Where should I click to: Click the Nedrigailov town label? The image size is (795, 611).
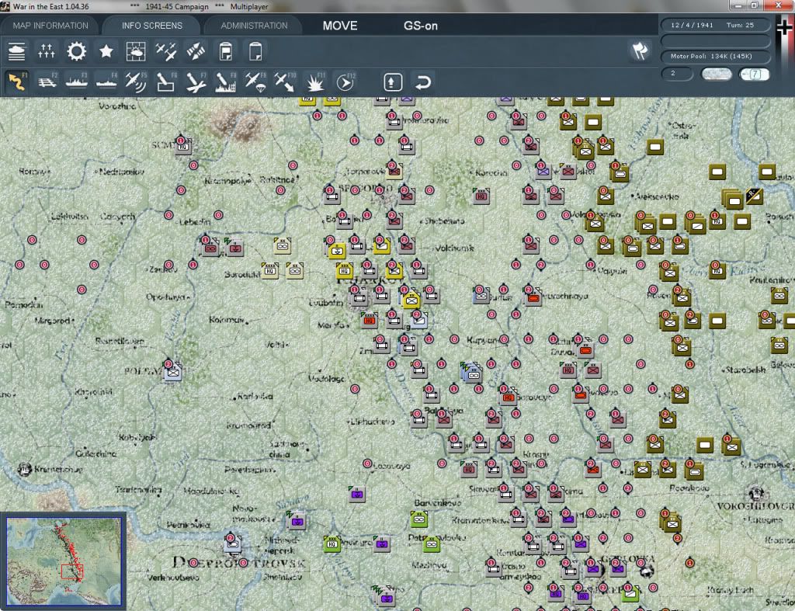(x=122, y=172)
